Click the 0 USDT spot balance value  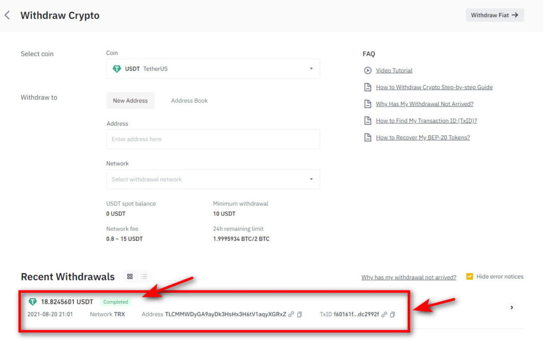pyautogui.click(x=116, y=214)
